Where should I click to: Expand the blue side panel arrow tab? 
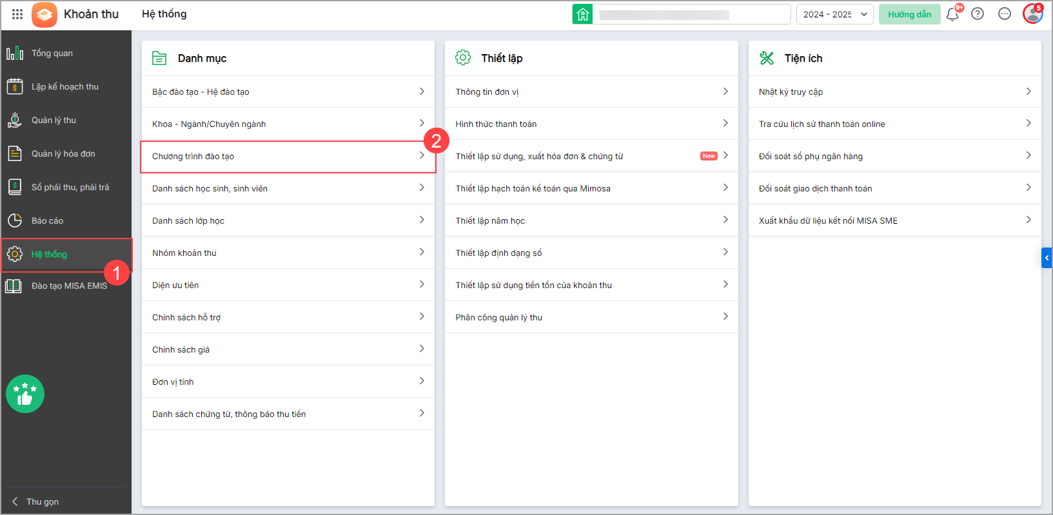click(x=1047, y=258)
